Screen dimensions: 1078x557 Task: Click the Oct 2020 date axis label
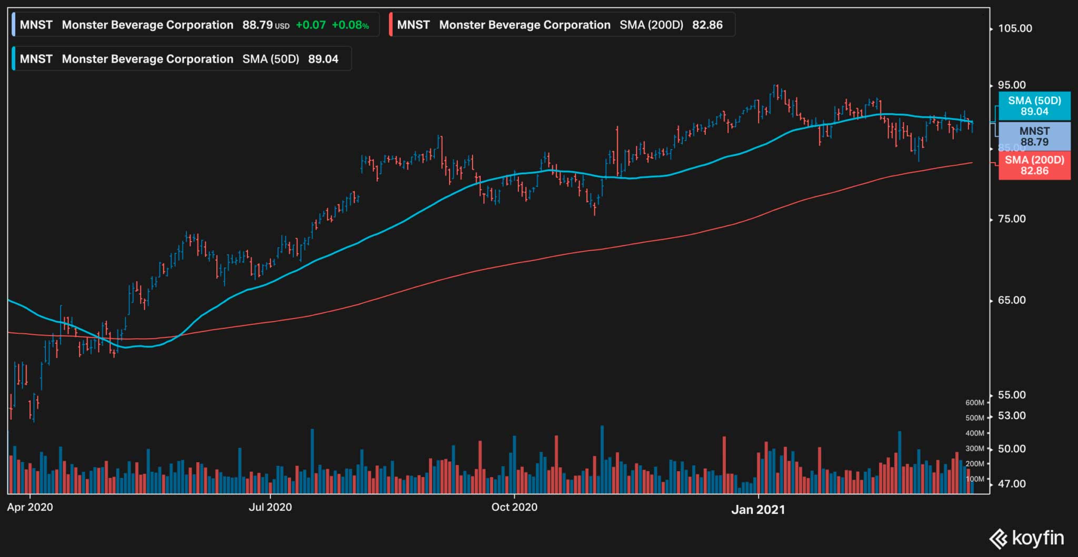click(x=514, y=507)
